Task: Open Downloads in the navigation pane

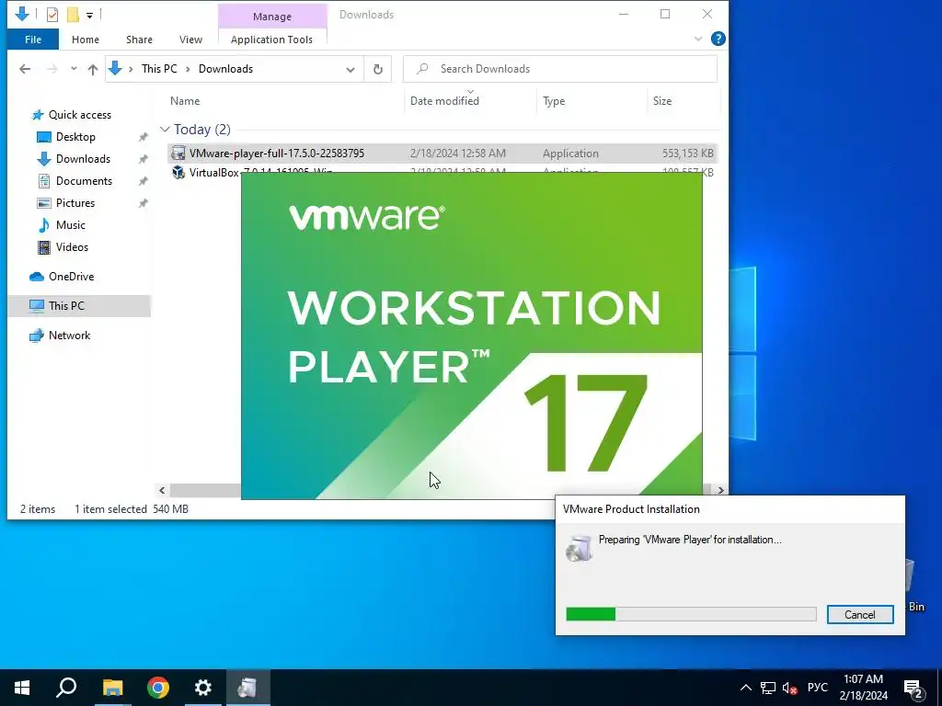Action: [x=83, y=159]
